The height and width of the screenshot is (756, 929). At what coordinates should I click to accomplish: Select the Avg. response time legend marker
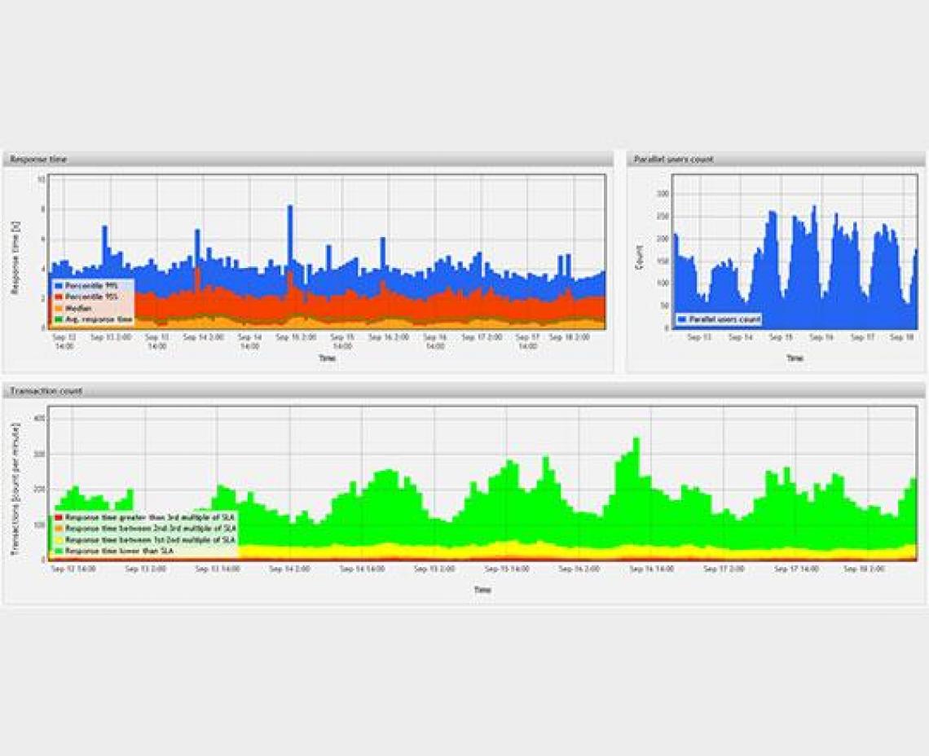58,319
